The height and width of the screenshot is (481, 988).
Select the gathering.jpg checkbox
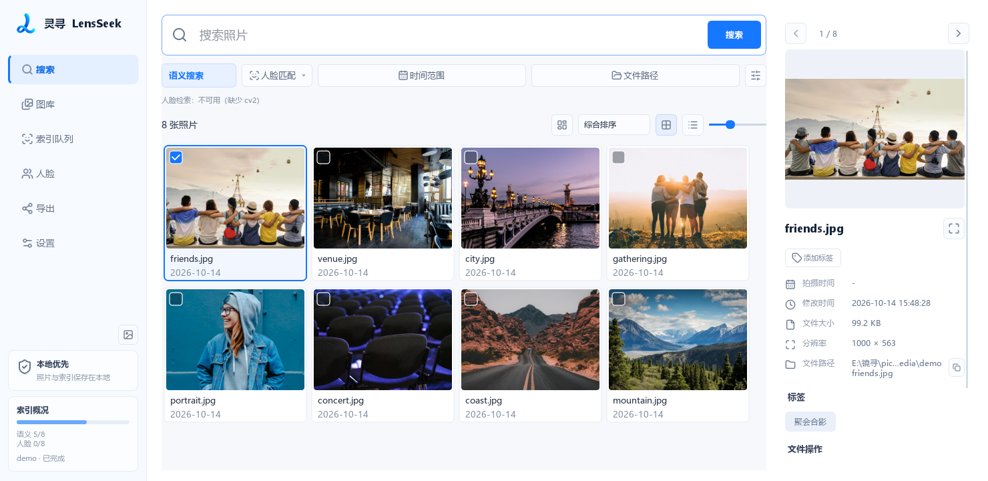pos(619,157)
